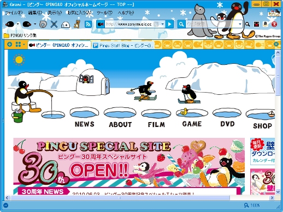The image size is (283, 212).
Task: Click the horizontal scrollbar right arrow
Action: point(272,197)
